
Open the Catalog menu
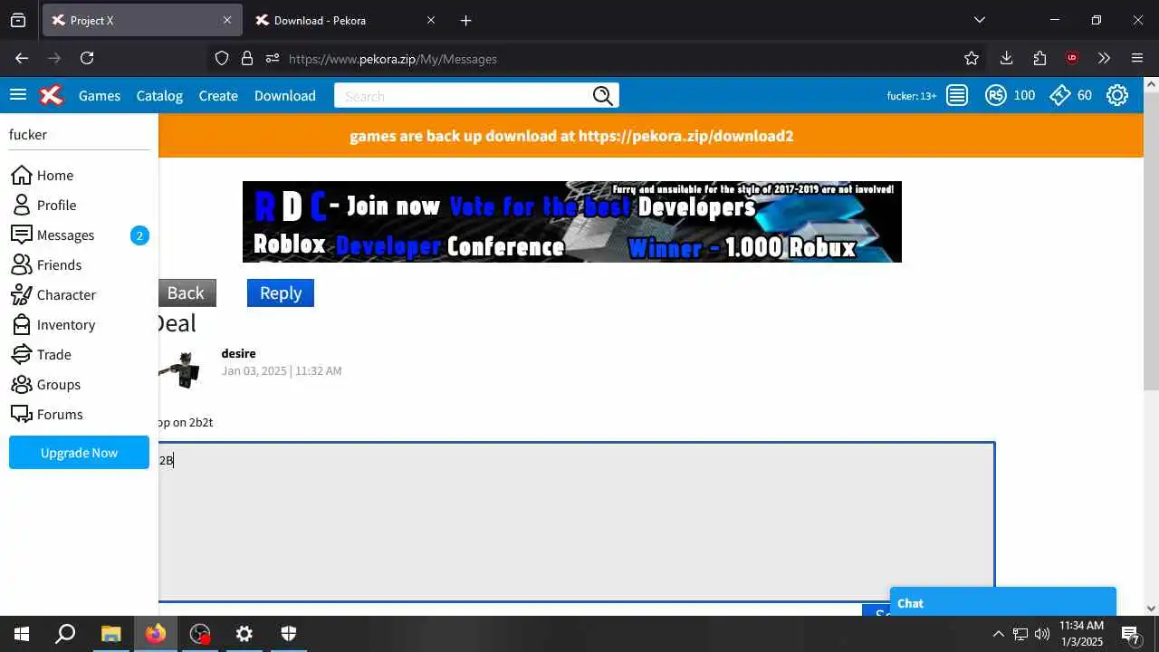[x=159, y=95]
